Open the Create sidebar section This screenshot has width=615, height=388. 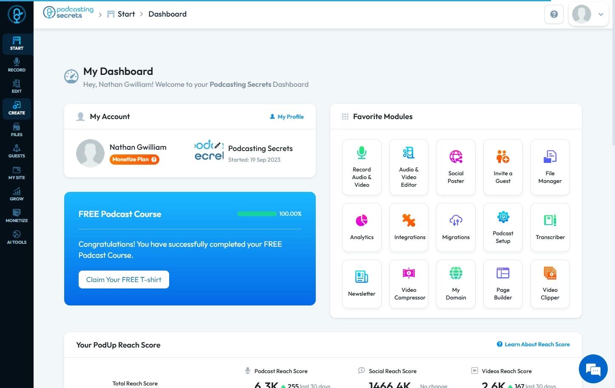[x=17, y=108]
